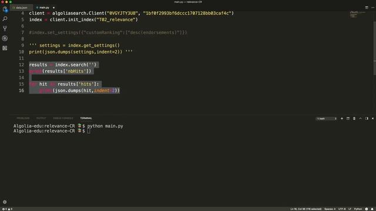Kill the terminal with trash icon
The width and height of the screenshot is (376, 211).
[354, 118]
